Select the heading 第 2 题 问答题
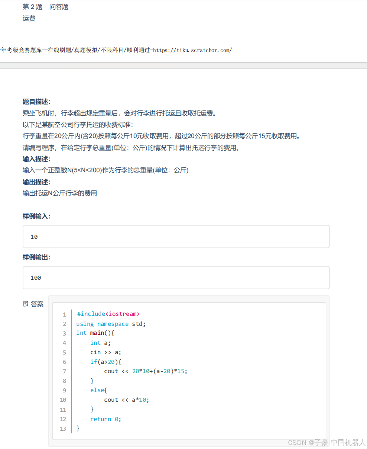Viewport: 367px width, 449px height. [x=46, y=7]
